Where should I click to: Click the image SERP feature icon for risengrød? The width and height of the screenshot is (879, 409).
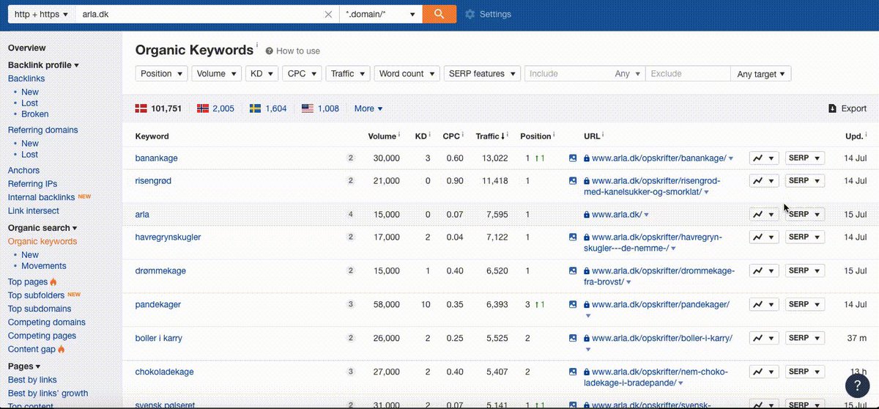coord(573,180)
